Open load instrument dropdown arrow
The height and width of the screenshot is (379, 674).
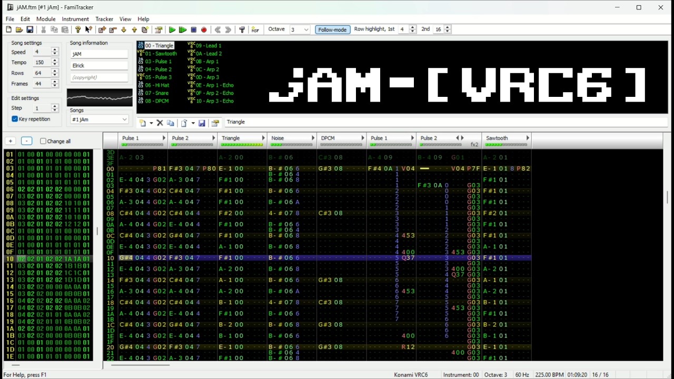[193, 123]
